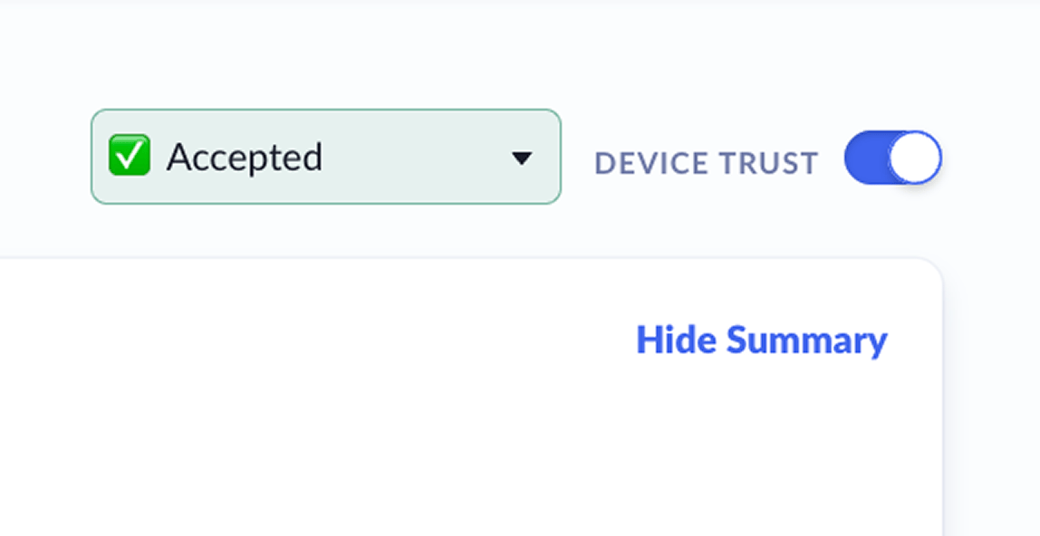Click the green checkmark icon beside Accepted
Screen dimensions: 1040x536
[x=130, y=155]
